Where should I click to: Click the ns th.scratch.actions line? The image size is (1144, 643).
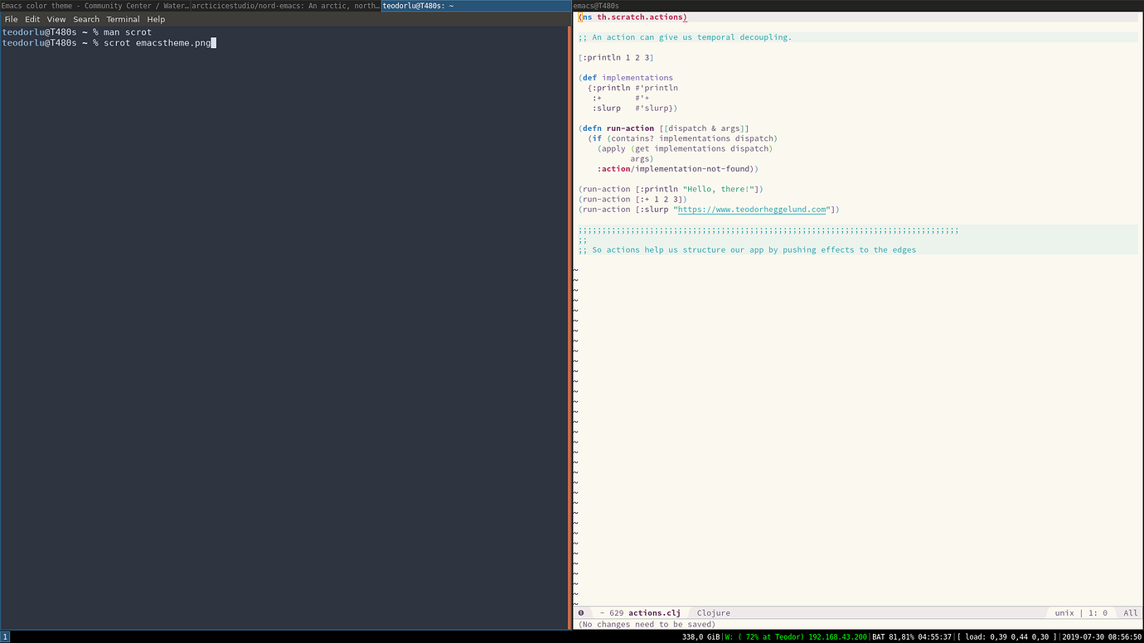click(x=634, y=17)
